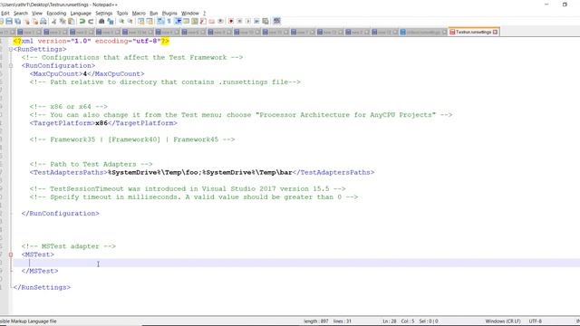The image size is (580, 326).
Task: Toggle the Indent Guide icon
Action: tap(178, 21)
